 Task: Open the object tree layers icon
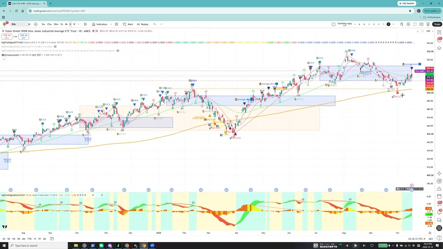point(439,48)
